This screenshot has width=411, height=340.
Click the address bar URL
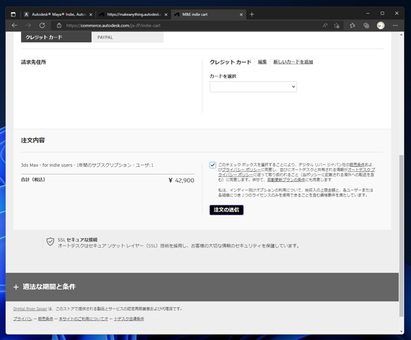pos(113,25)
